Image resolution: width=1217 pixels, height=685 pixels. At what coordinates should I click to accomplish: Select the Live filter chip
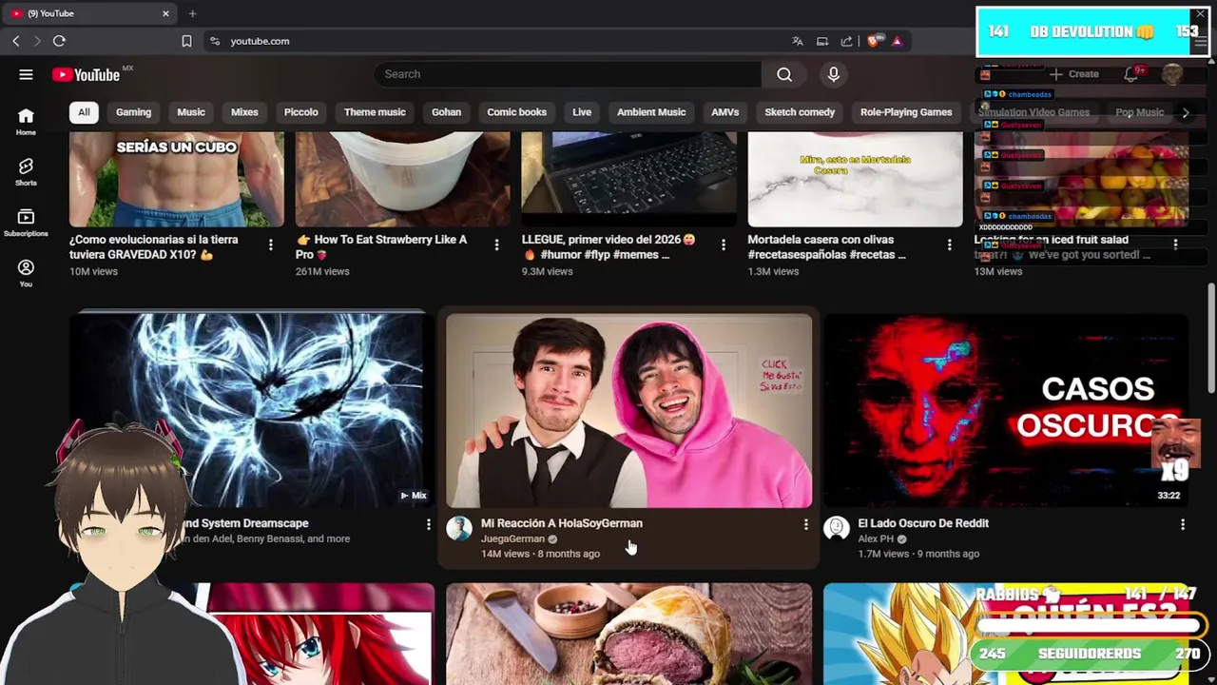click(582, 112)
